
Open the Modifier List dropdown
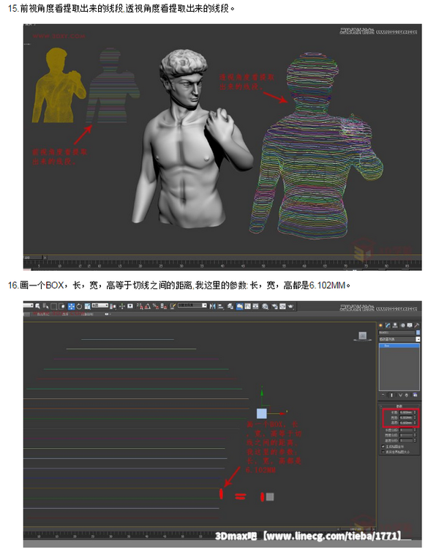399,339
